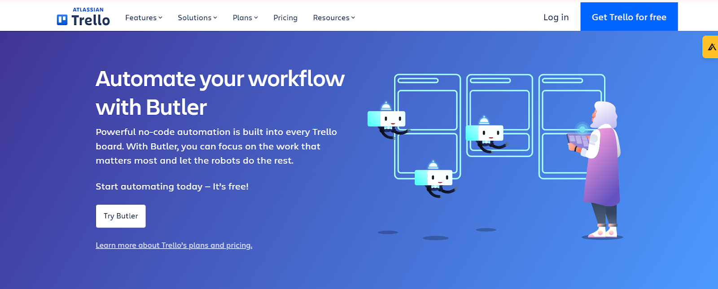This screenshot has height=289, width=718.
Task: Click the Start automating today text
Action: pos(172,186)
